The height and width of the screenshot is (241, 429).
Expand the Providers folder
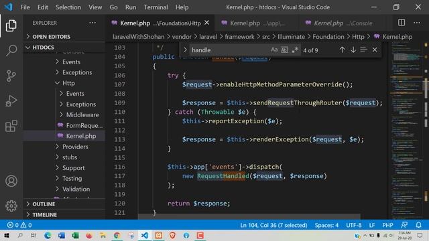pos(64,147)
